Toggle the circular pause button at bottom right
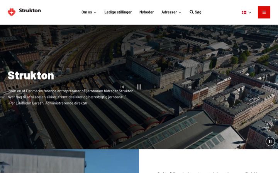The image size is (278, 173). click(270, 141)
